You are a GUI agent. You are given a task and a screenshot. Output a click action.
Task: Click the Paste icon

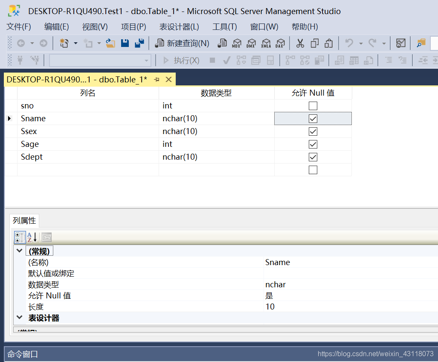point(329,43)
